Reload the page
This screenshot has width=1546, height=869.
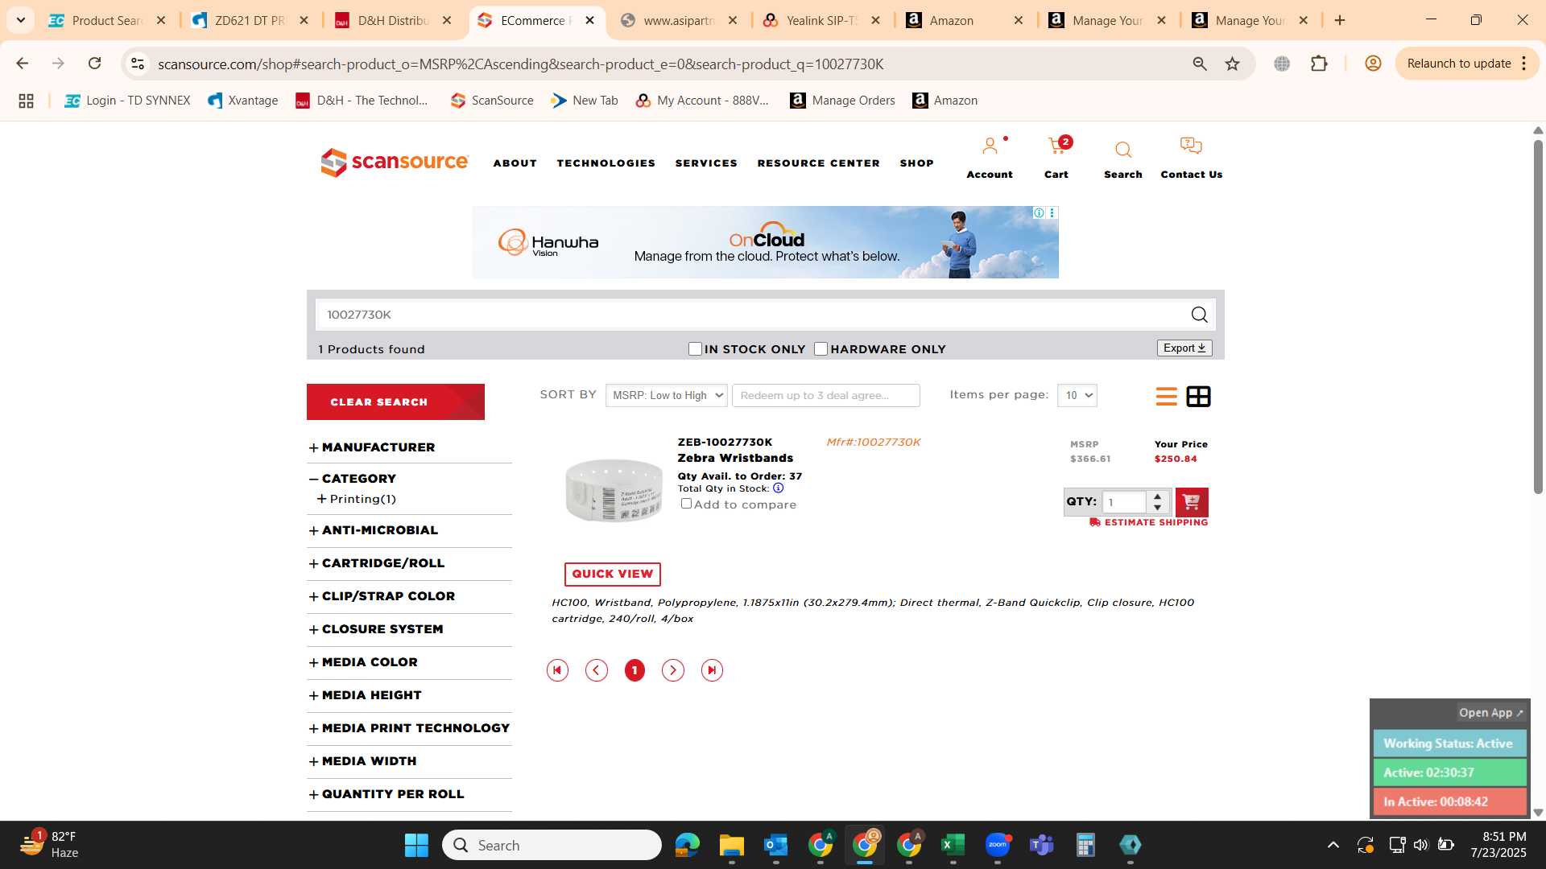point(94,64)
